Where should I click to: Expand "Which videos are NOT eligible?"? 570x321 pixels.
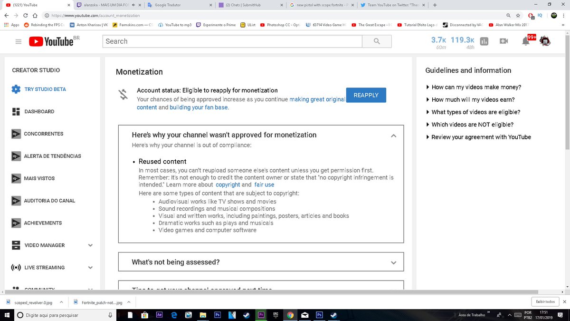(x=469, y=125)
